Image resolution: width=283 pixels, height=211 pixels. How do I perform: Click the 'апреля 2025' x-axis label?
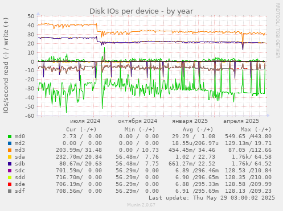(241, 121)
